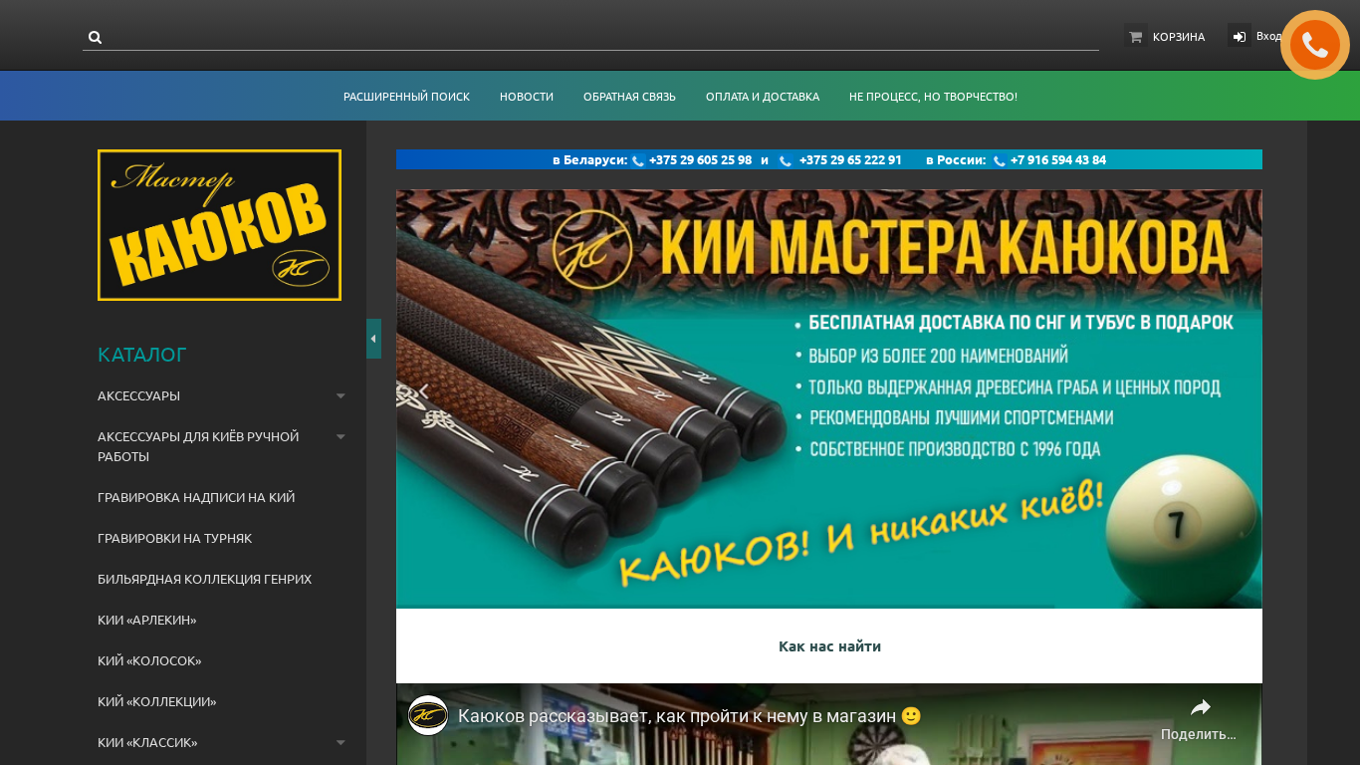Open Гравировки на турняк category

click(175, 538)
